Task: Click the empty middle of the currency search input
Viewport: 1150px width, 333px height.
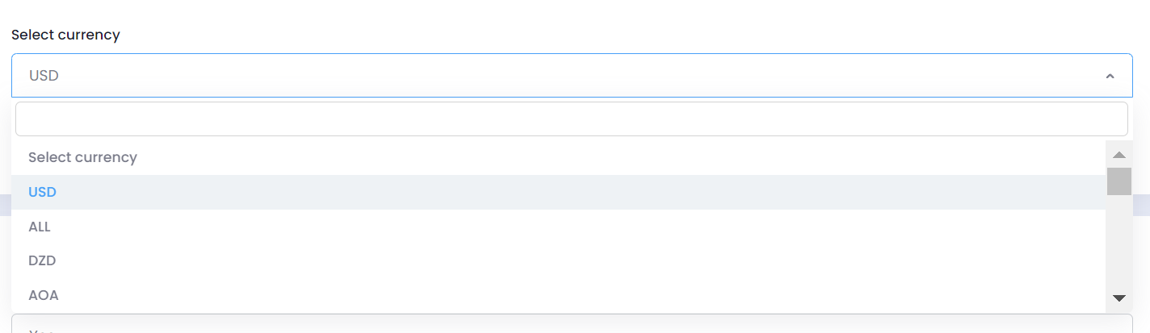Action: click(x=571, y=119)
